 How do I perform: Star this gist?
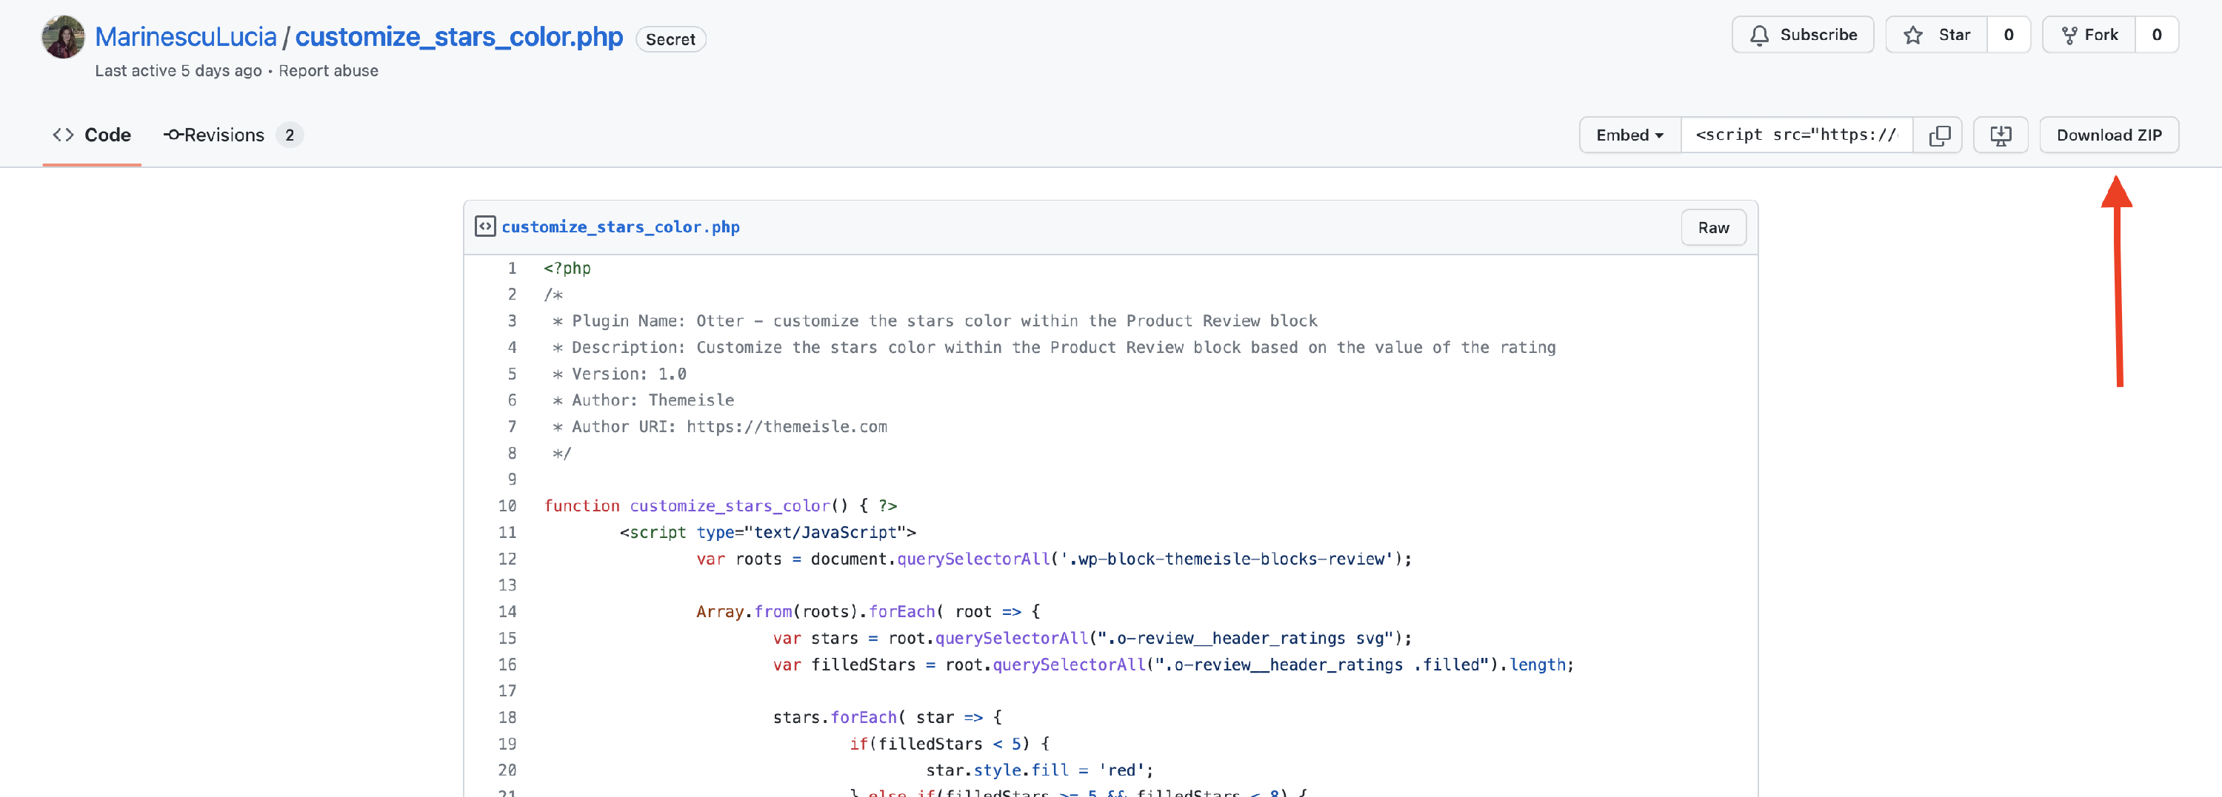(1937, 36)
